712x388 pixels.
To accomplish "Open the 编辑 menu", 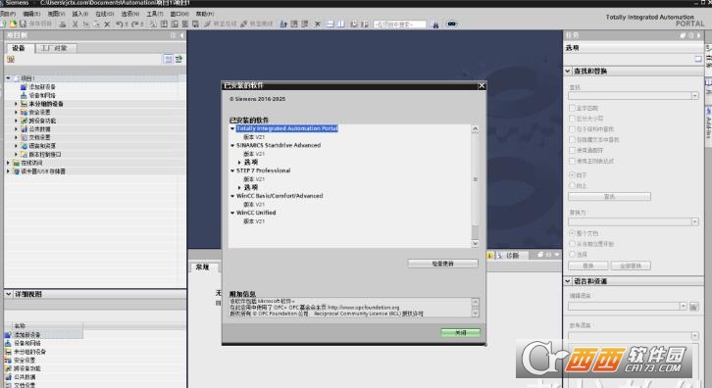I will [x=31, y=14].
